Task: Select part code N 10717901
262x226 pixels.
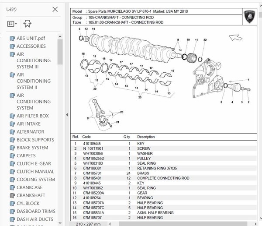Action: pos(93,148)
